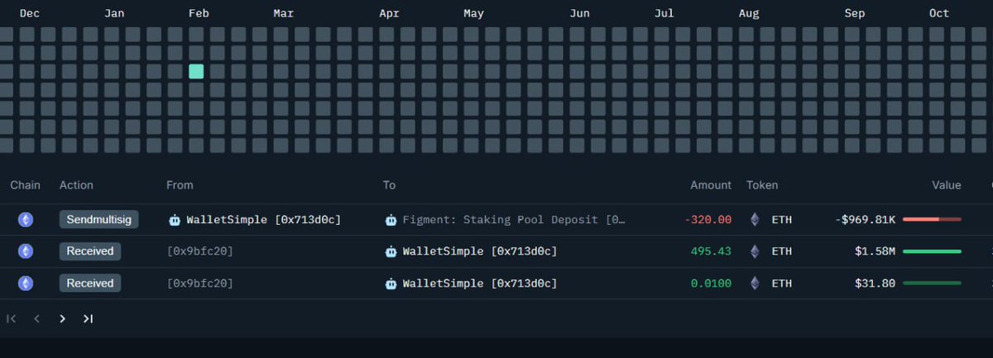Click green value bar in $31.80 row
The width and height of the screenshot is (993, 358).
(932, 283)
